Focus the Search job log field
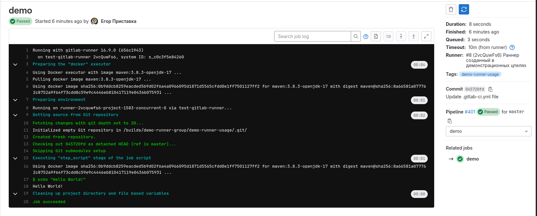 pyautogui.click(x=312, y=36)
